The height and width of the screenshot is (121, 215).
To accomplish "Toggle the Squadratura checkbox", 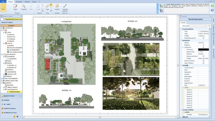I will pyautogui.click(x=203, y=47).
